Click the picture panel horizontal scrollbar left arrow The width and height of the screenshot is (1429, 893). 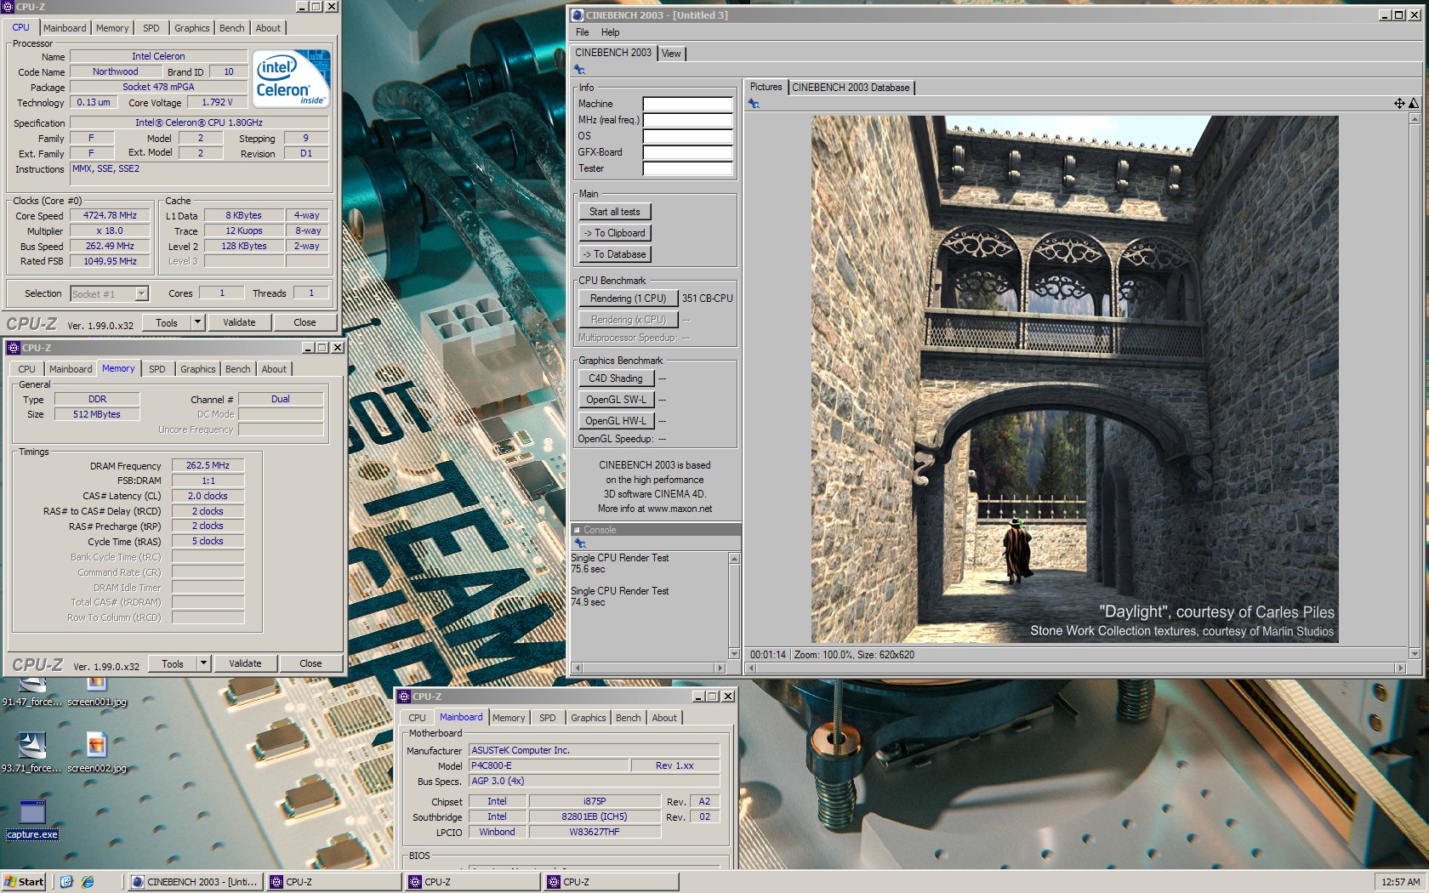tap(751, 668)
